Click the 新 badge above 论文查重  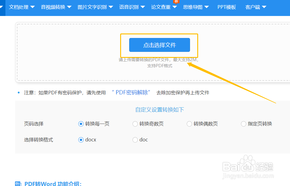point(176,2)
